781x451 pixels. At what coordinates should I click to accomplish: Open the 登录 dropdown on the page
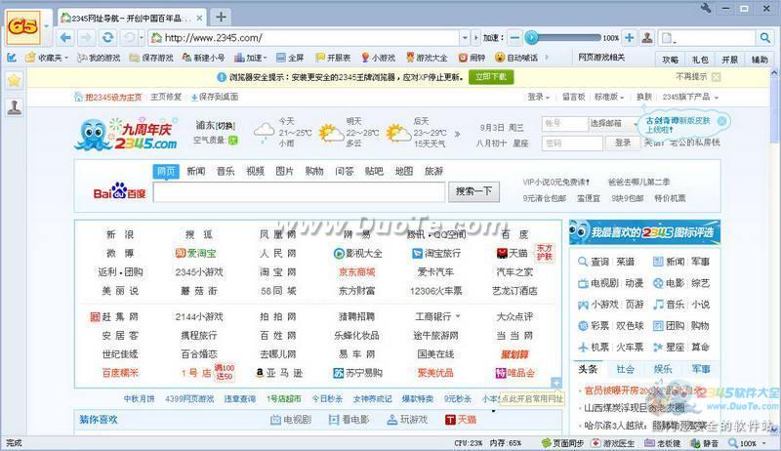click(x=539, y=97)
